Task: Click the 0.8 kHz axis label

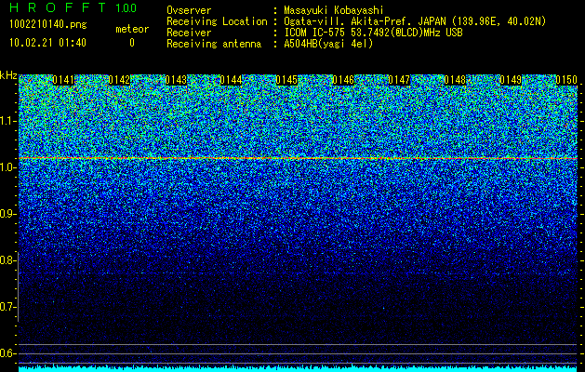Action: 8,260
